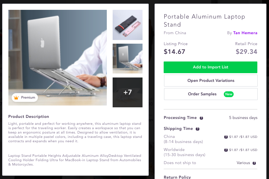Select the pink and gray case thumbnail
Image resolution: width=269 pixels, height=179 pixels.
128,25
